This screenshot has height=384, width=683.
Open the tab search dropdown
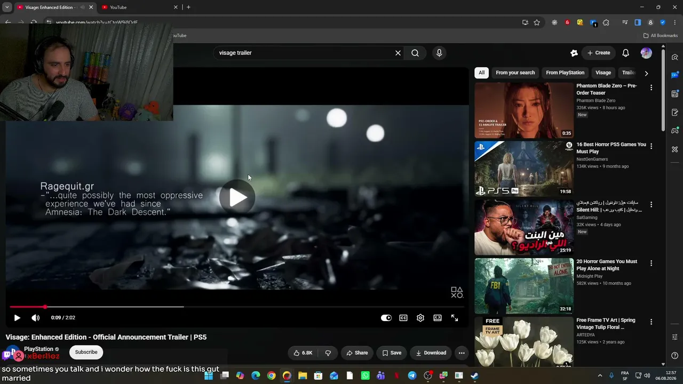pos(7,7)
